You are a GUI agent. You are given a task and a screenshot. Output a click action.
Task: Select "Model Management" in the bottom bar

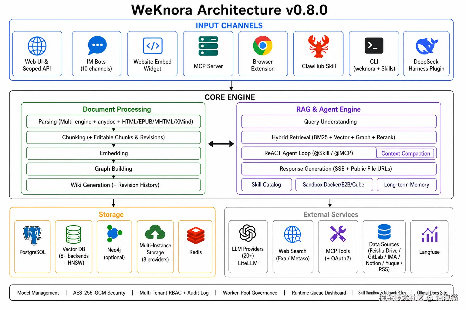[38, 293]
